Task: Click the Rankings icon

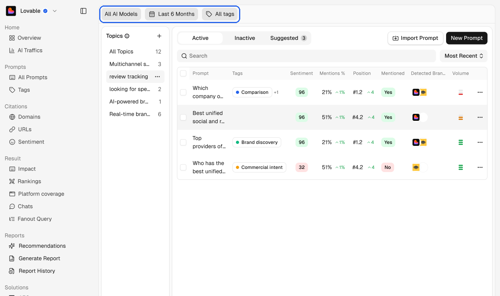Action: pyautogui.click(x=12, y=181)
